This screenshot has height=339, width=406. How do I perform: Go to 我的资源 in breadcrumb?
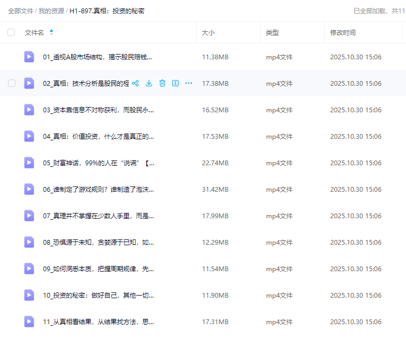tap(51, 11)
